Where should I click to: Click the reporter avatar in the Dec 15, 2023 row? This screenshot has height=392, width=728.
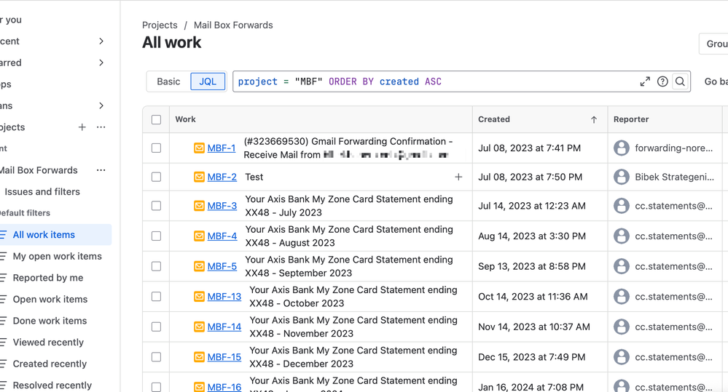(621, 357)
